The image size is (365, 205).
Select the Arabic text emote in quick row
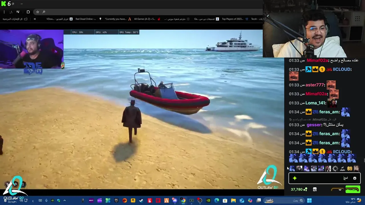click(342, 169)
